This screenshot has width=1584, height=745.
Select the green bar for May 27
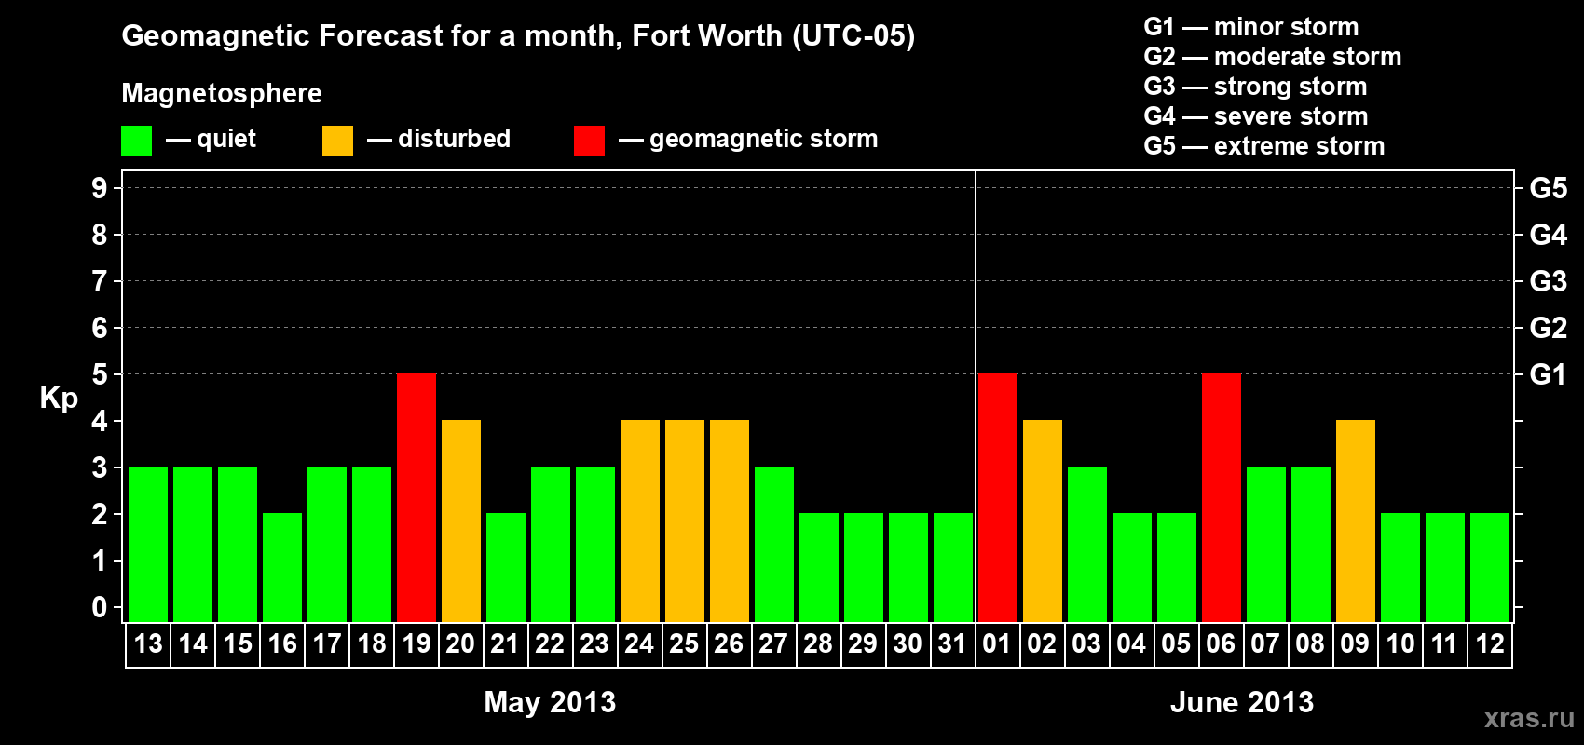click(774, 545)
